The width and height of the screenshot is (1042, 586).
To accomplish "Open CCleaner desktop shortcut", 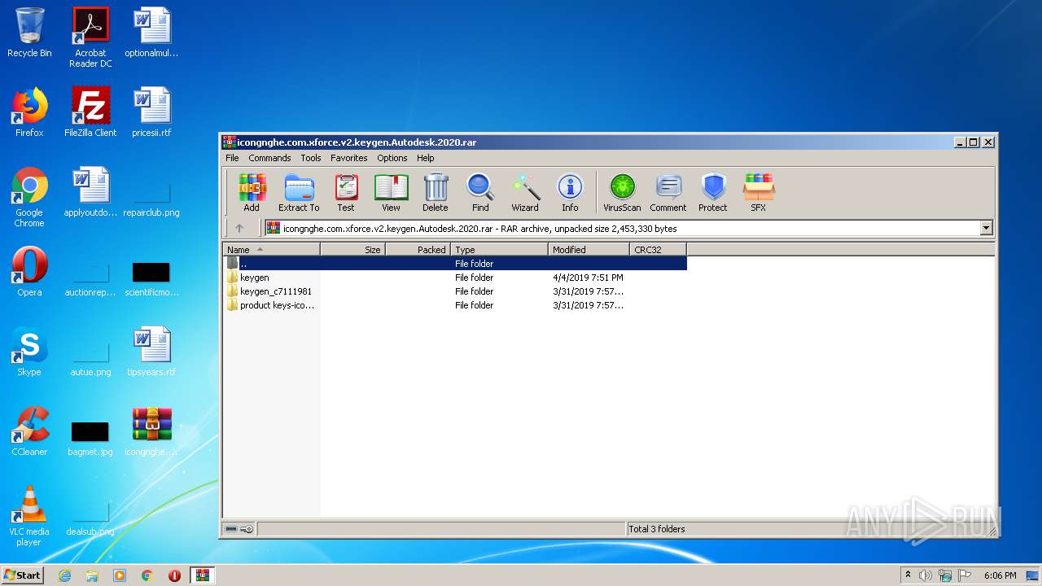I will [29, 431].
